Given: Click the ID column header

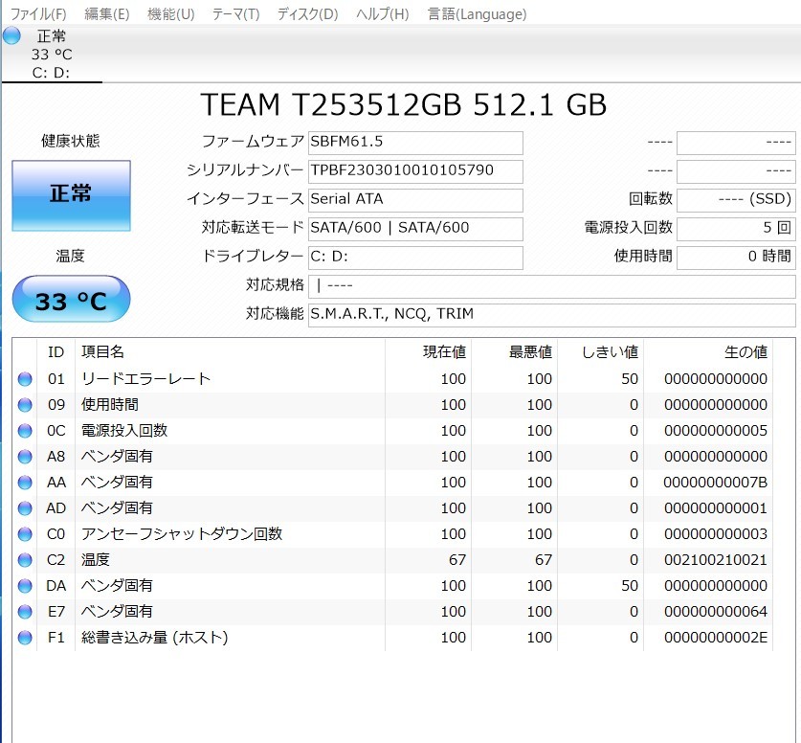Looking at the screenshot, I should coord(56,352).
